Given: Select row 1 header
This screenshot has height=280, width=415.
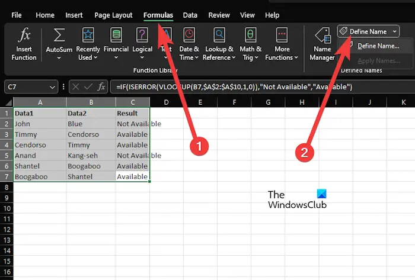Looking at the screenshot, I should [x=7, y=113].
